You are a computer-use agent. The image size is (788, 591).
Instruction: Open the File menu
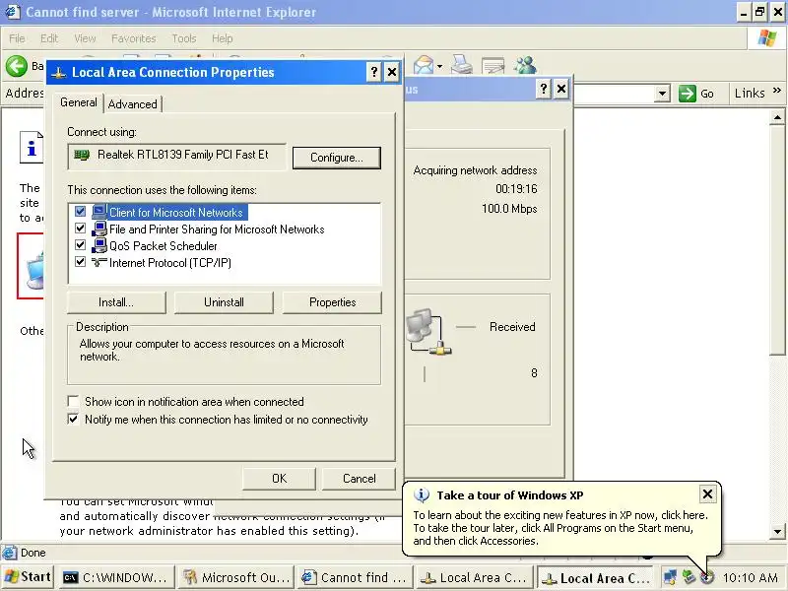tap(17, 38)
